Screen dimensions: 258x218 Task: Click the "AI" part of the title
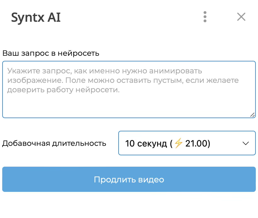coord(54,17)
